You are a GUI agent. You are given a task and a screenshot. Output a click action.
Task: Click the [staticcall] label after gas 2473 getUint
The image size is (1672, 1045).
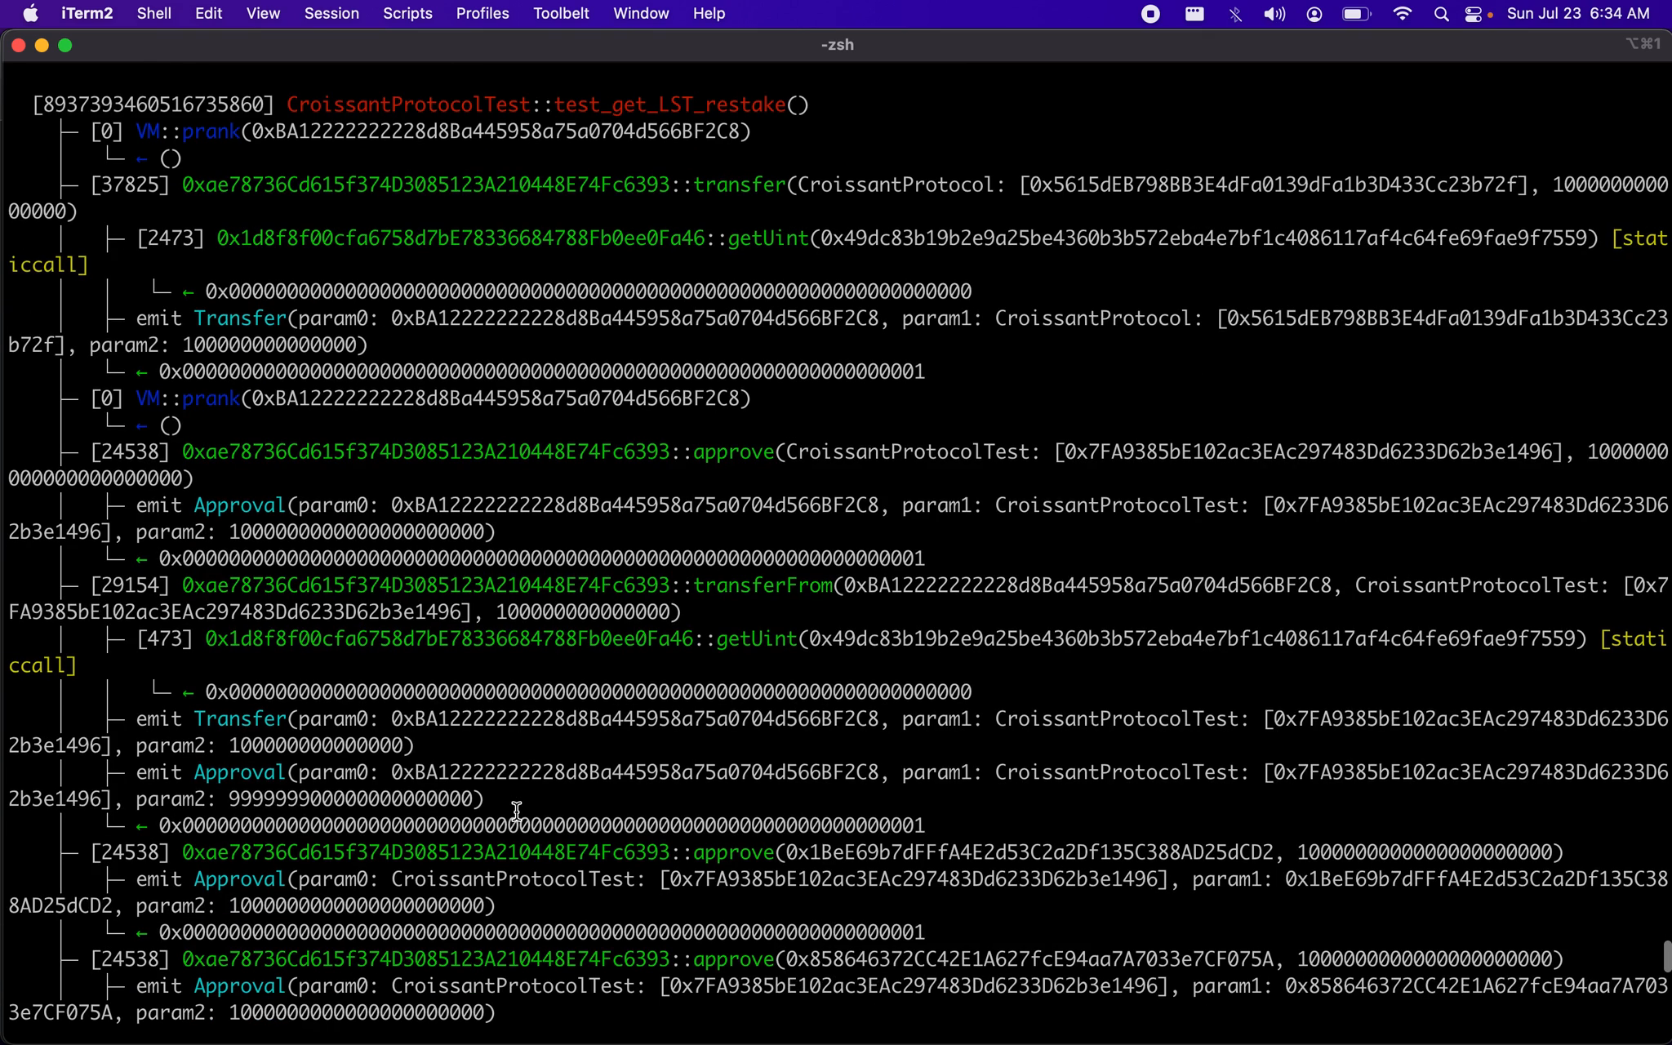click(x=838, y=251)
